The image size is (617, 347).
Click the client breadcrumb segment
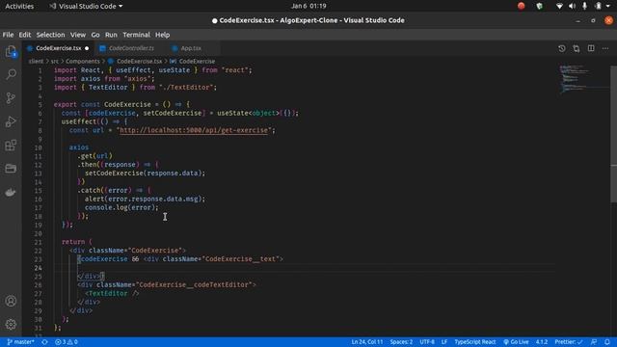click(x=36, y=62)
